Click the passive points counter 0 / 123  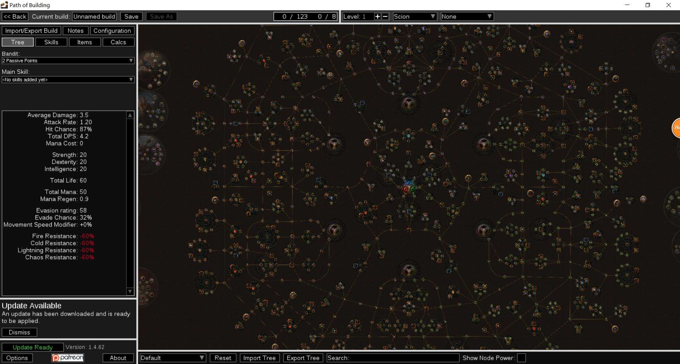click(x=295, y=17)
